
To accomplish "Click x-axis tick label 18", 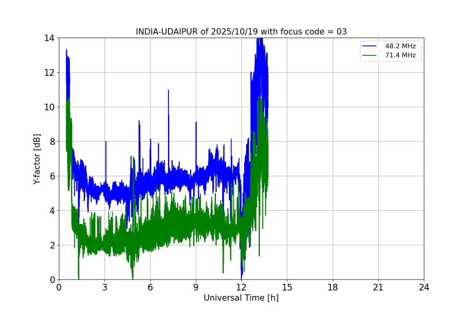I will [x=333, y=287].
